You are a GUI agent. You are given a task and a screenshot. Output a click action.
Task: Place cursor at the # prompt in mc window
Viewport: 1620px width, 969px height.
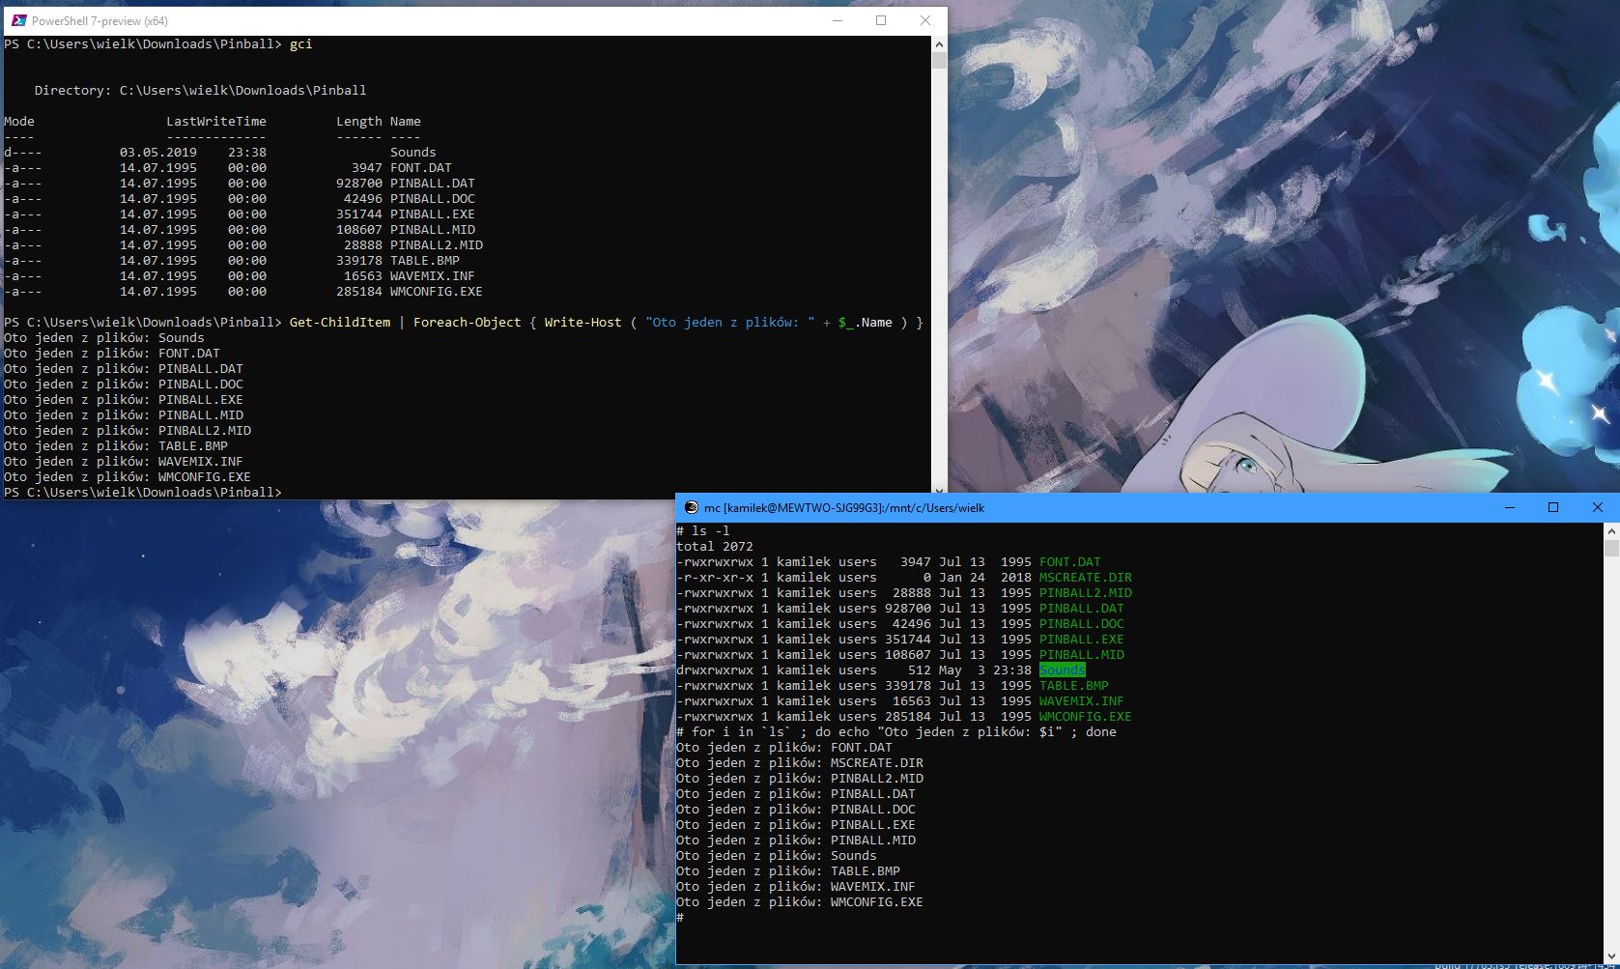coord(682,917)
